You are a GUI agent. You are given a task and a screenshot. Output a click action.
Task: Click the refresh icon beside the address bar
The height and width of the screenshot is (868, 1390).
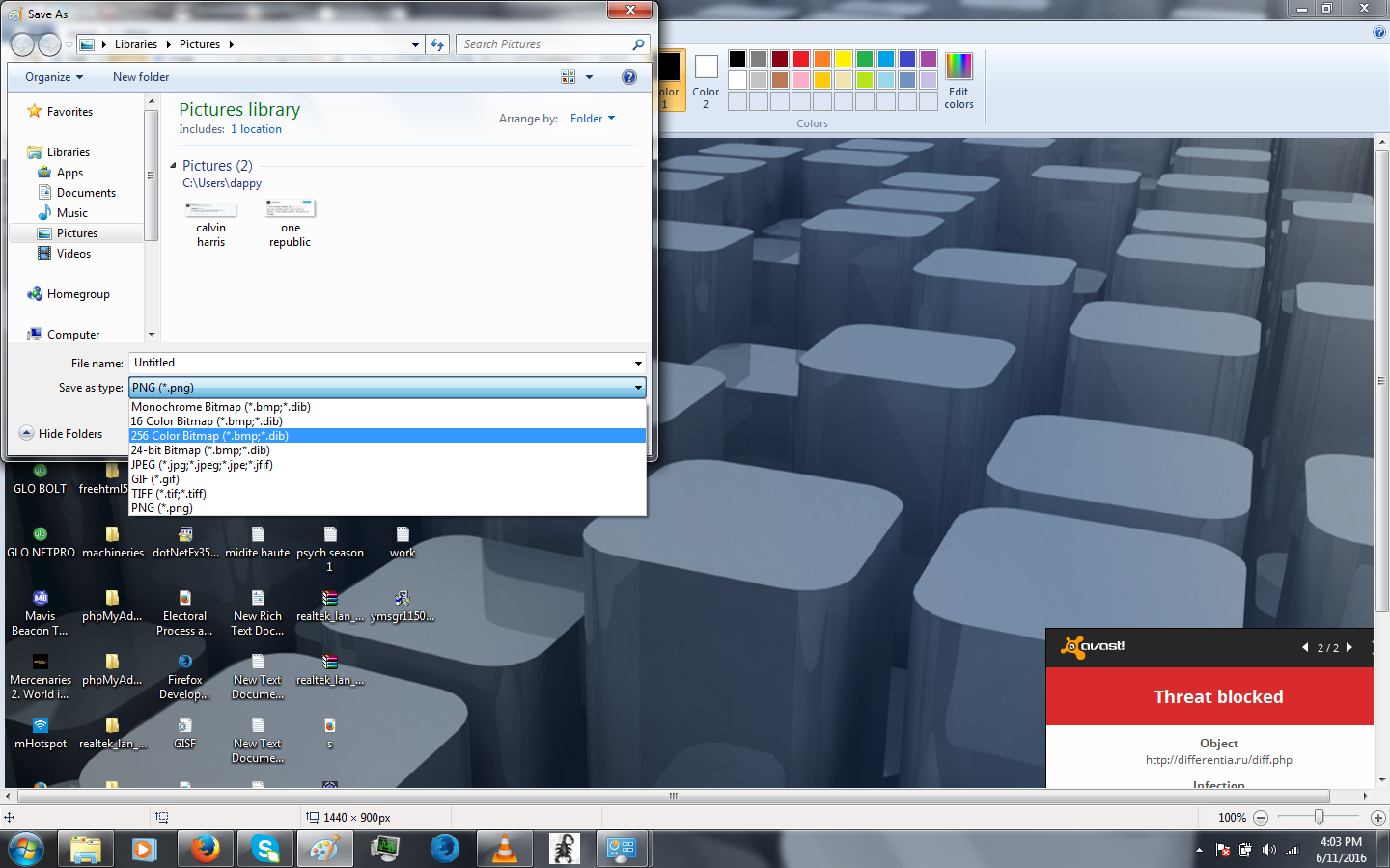pos(437,43)
